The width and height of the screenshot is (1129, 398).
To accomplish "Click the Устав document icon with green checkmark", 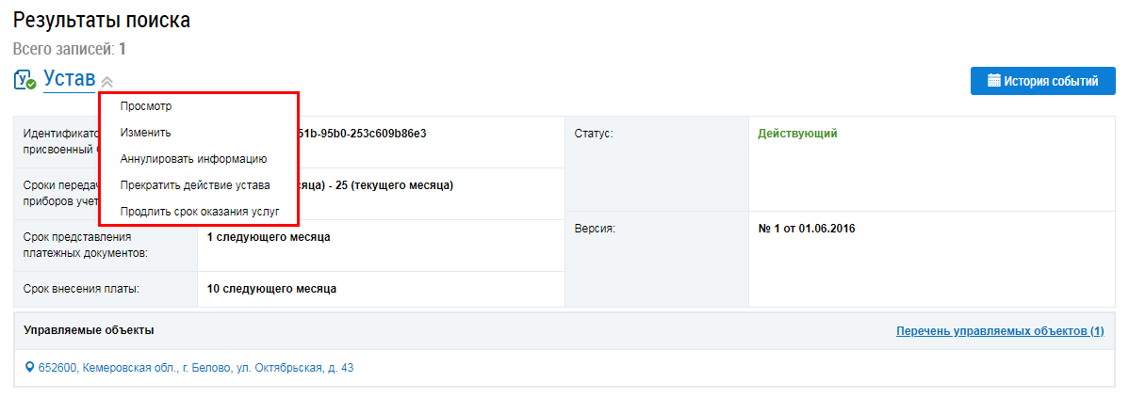I will pos(25,80).
